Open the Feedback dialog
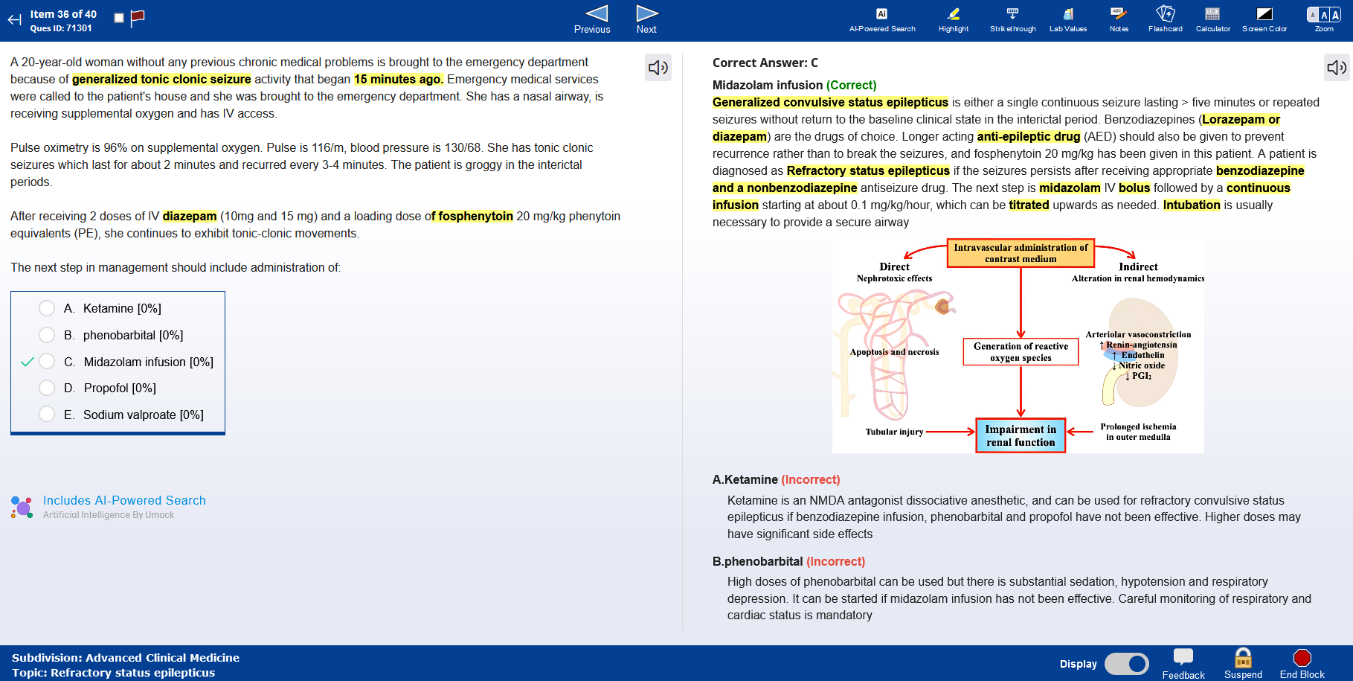 pos(1183,663)
